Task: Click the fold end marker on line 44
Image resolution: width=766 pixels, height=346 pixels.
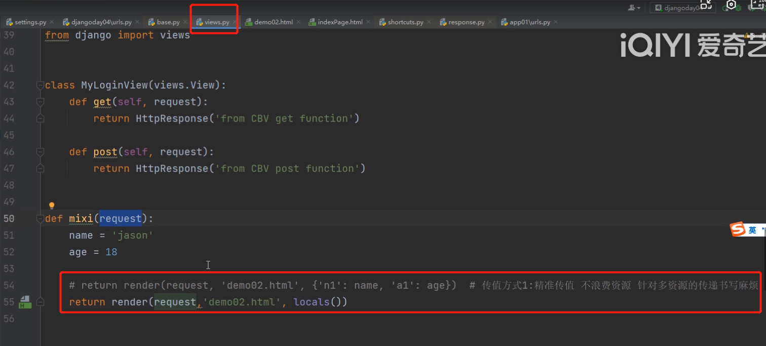Action: pos(40,119)
